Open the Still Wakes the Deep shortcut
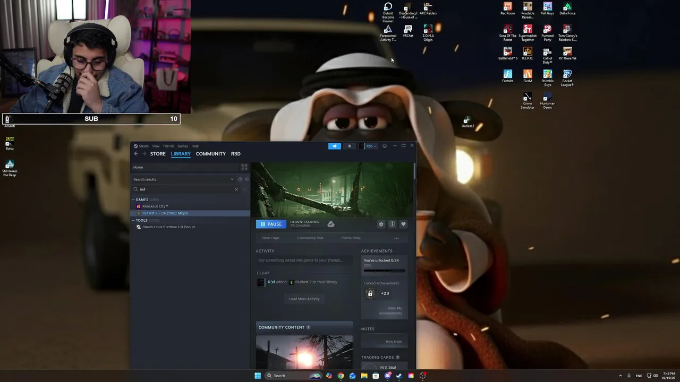The image size is (680, 382). [x=10, y=169]
